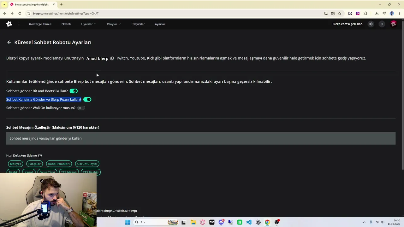Open the Blerp profile avatar menu
This screenshot has width=404, height=227.
click(393, 24)
